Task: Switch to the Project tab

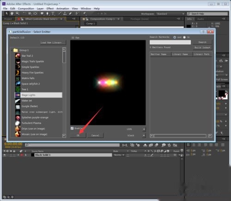Action: pyautogui.click(x=8, y=19)
